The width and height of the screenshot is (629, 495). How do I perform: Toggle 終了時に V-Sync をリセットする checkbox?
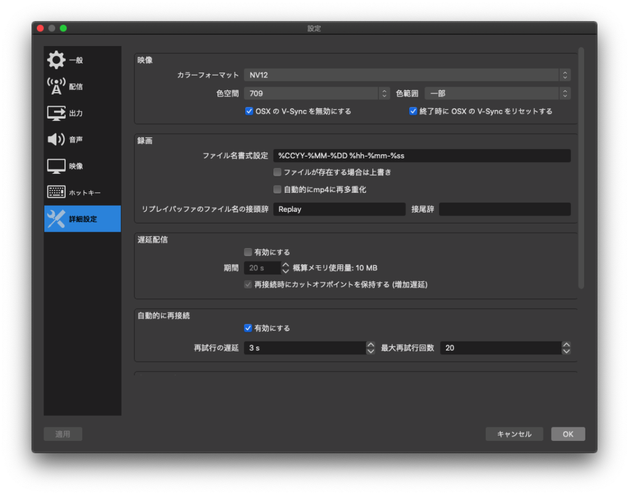coord(413,111)
